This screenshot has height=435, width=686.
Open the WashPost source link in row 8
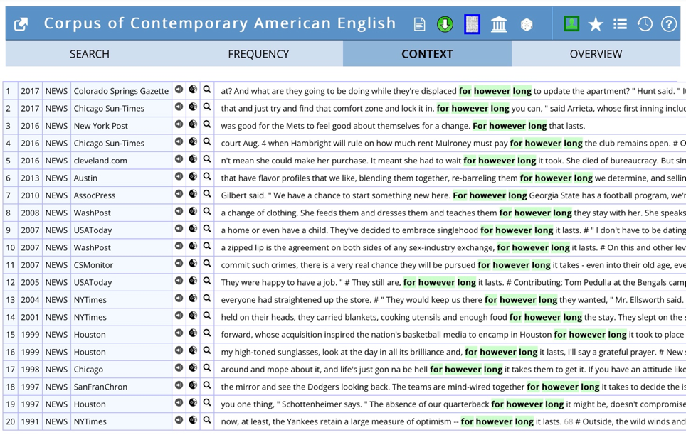coord(93,213)
